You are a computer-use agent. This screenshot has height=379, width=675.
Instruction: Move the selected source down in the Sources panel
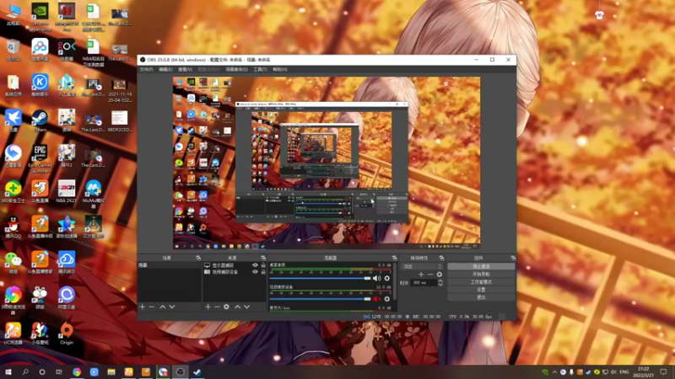coord(246,307)
